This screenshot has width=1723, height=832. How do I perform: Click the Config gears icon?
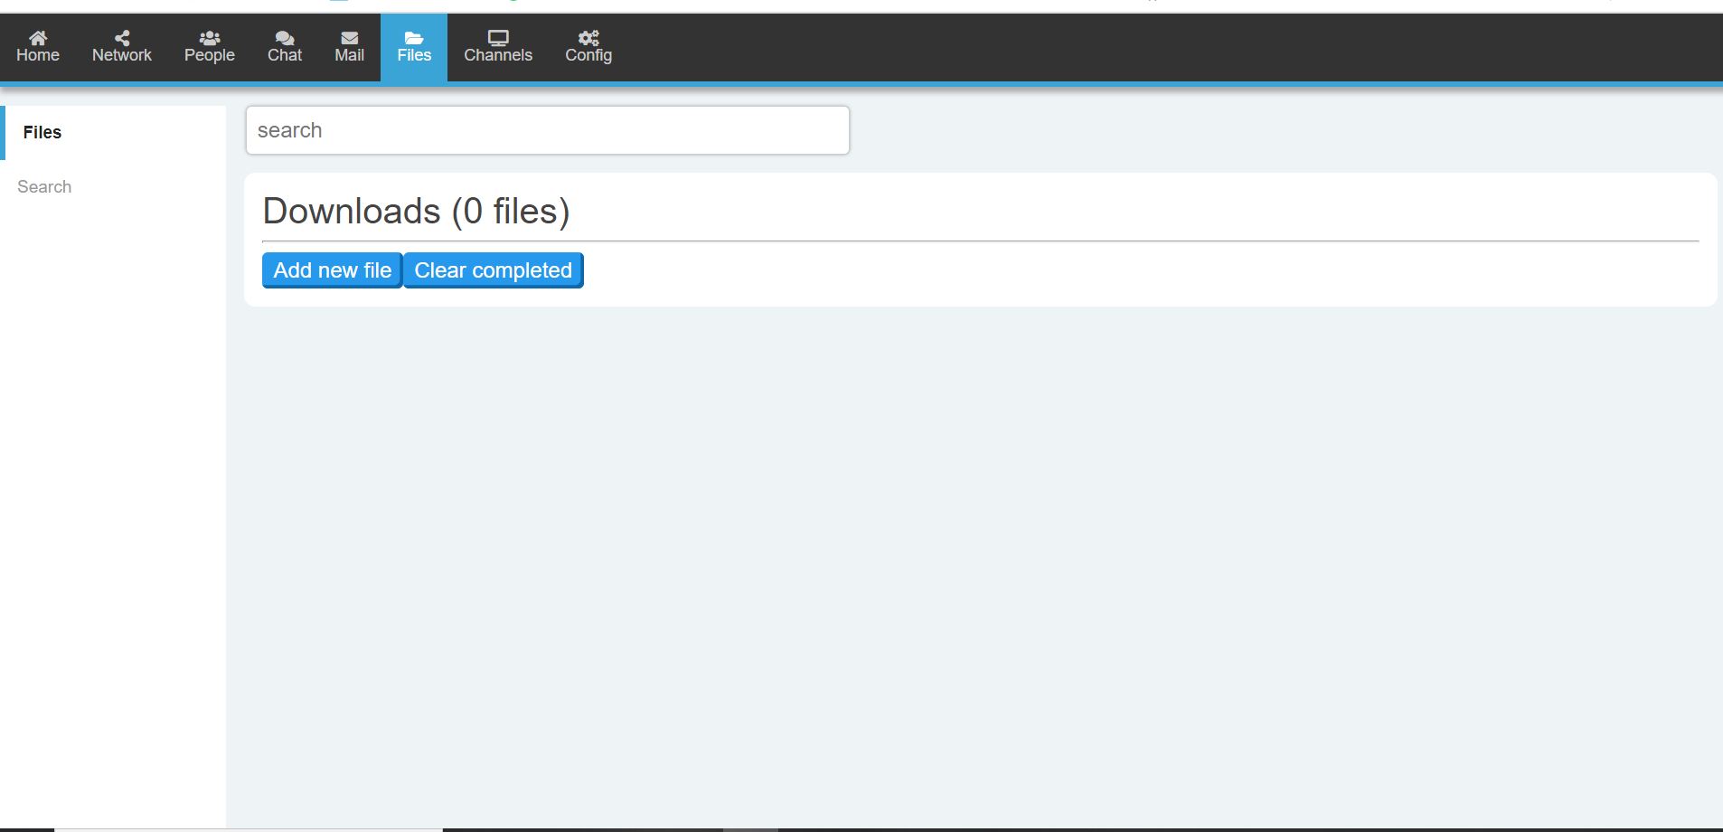(x=588, y=37)
